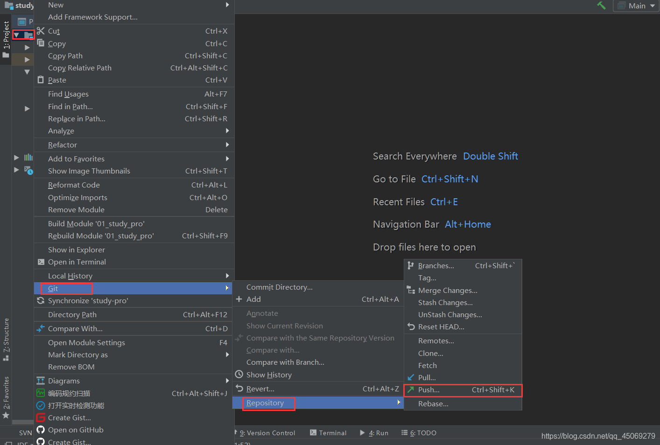Click the Run triangle icon in bottom bar
The image size is (660, 445).
pyautogui.click(x=363, y=433)
